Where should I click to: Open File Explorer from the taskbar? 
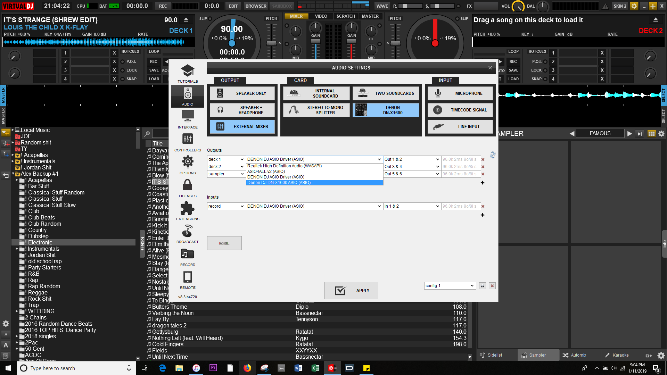179,368
